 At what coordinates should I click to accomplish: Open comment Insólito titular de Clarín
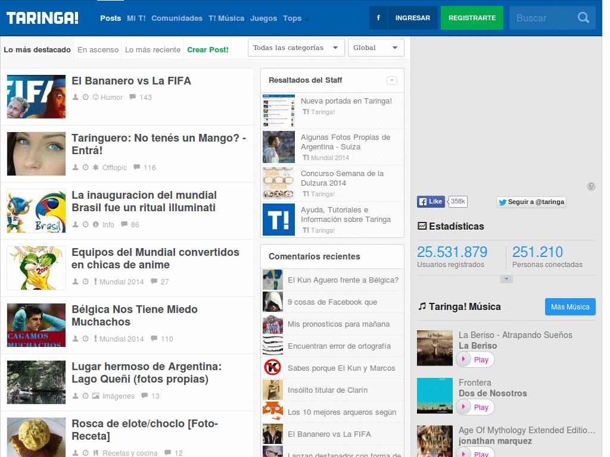[x=328, y=390]
